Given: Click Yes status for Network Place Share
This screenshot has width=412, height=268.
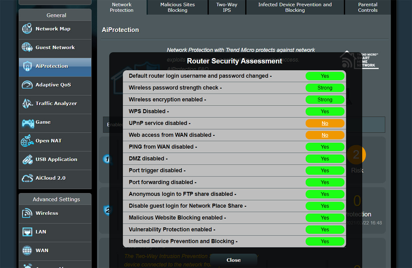Looking at the screenshot, I should (x=325, y=206).
